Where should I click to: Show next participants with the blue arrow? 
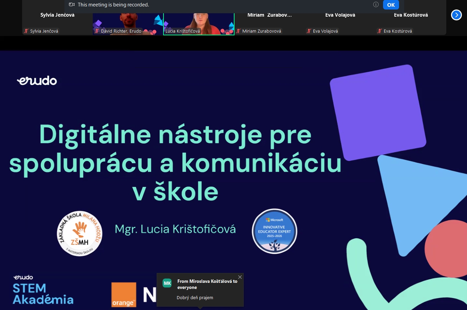(456, 15)
